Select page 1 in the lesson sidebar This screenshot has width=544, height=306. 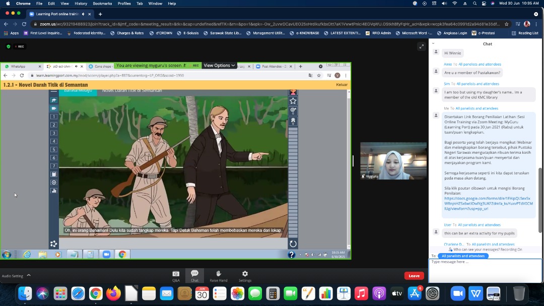[x=54, y=117]
